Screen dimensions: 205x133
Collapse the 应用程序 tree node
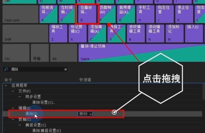(x=6, y=86)
